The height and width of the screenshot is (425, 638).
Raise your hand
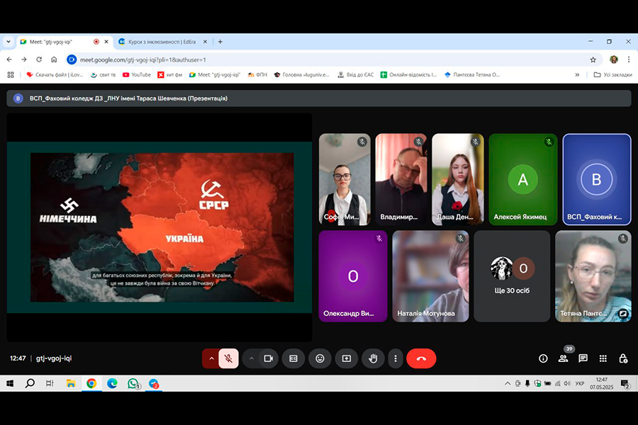click(373, 358)
